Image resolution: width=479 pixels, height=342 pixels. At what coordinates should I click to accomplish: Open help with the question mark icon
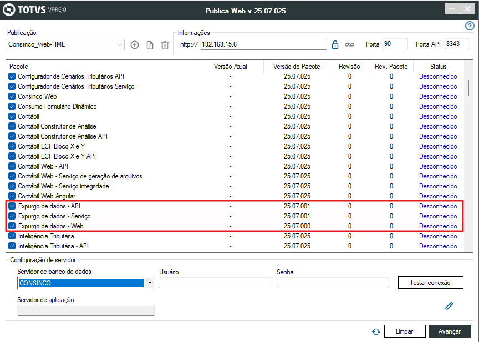coord(470,26)
